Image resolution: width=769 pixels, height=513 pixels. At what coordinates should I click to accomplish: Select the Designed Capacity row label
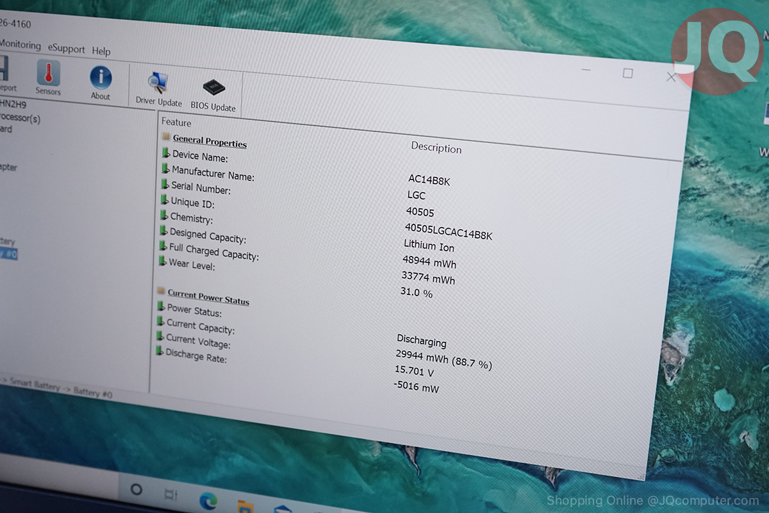coord(208,235)
